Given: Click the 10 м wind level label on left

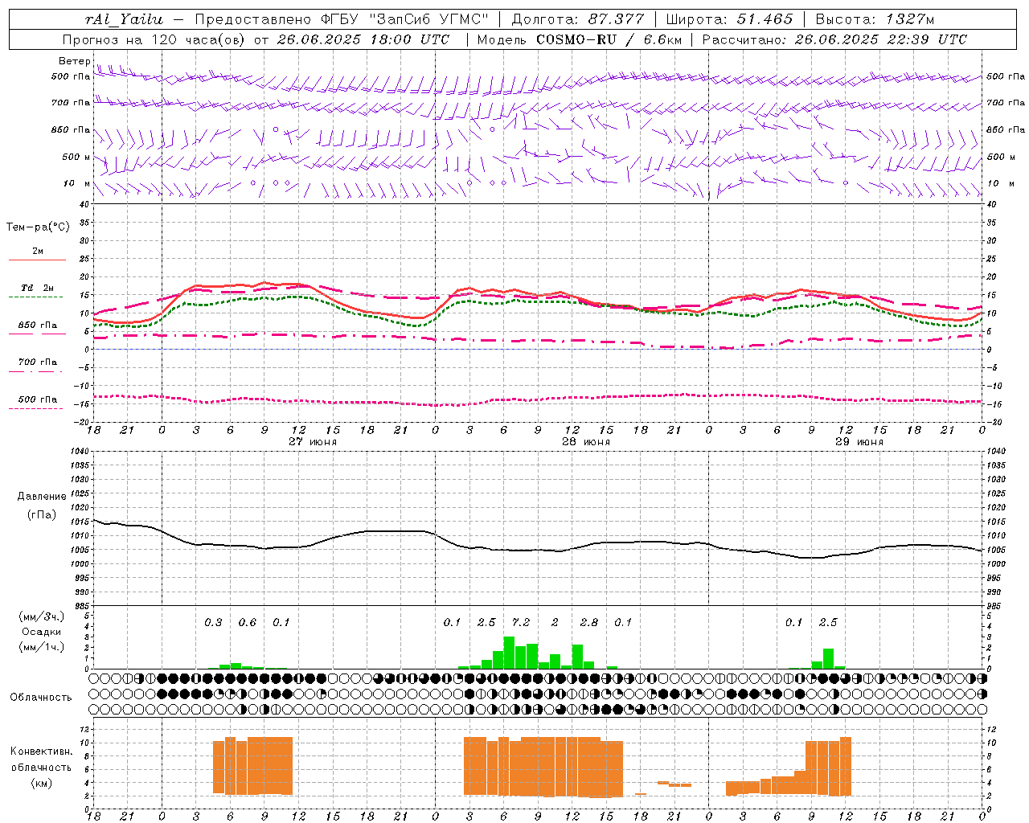Looking at the screenshot, I should [77, 183].
